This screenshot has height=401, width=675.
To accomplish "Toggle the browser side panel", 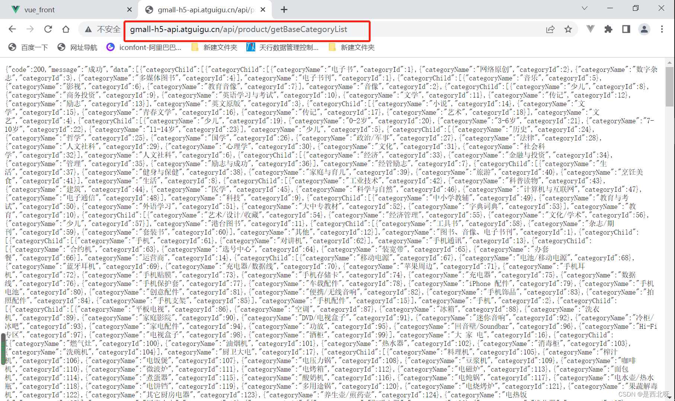I will pos(626,29).
